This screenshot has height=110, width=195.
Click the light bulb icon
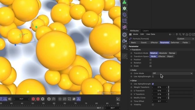125,47
